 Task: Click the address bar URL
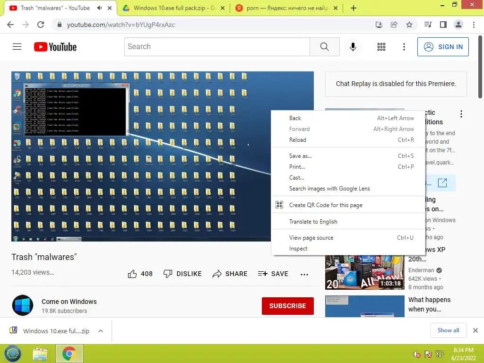coord(121,25)
